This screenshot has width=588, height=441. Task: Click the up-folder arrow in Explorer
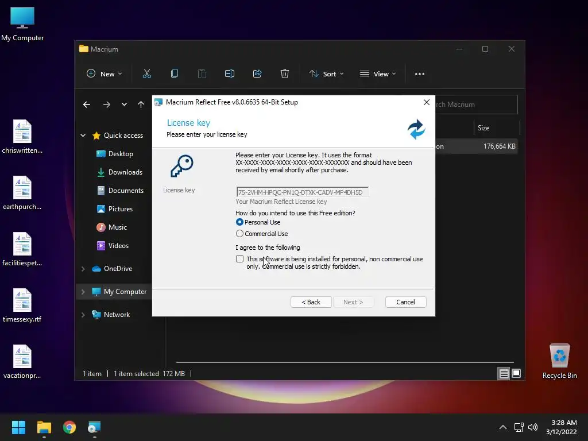[141, 105]
